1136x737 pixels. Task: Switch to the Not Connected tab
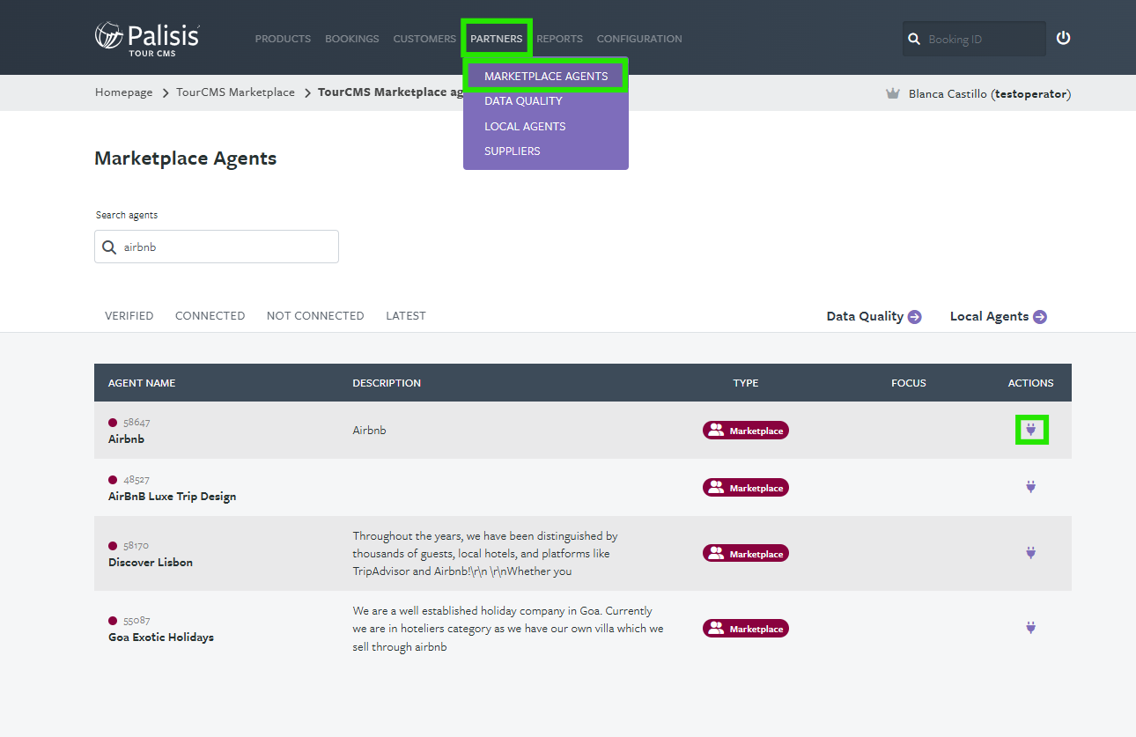315,316
